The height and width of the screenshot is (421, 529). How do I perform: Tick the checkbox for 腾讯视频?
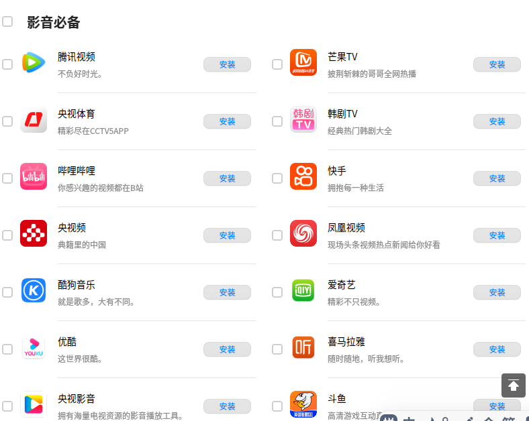(x=7, y=64)
